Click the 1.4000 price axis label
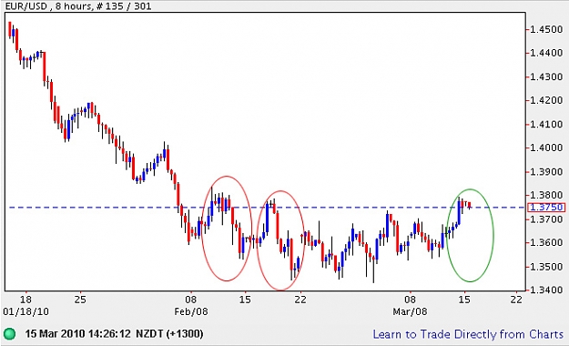 [x=546, y=148]
